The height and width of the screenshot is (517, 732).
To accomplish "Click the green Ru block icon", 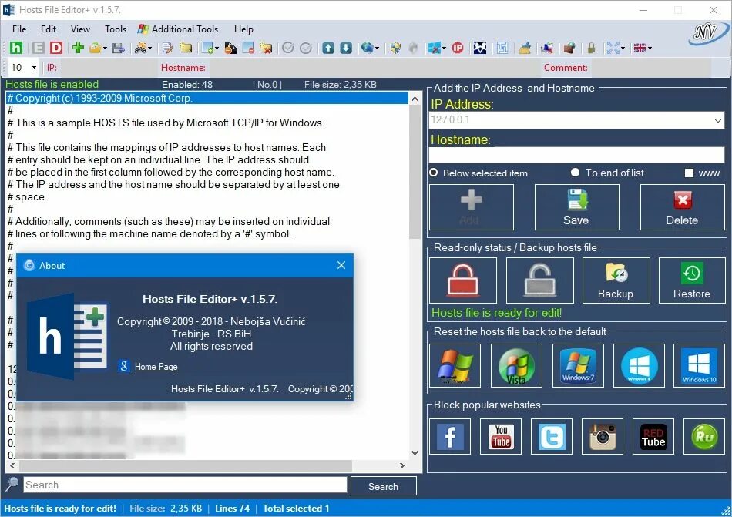I will pos(704,436).
